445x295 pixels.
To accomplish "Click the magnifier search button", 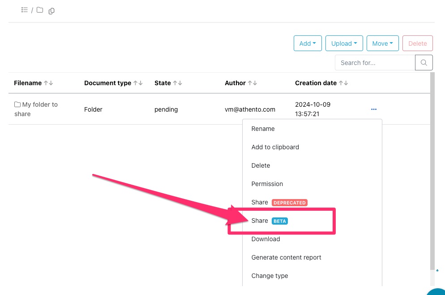I will pyautogui.click(x=424, y=63).
